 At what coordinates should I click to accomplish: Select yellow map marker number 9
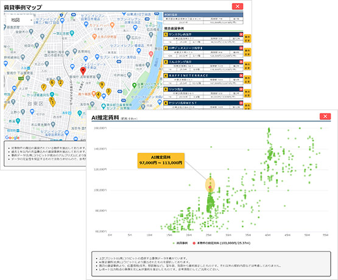tap(102, 85)
